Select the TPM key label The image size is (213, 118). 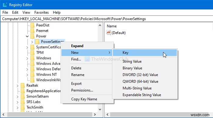(40, 53)
